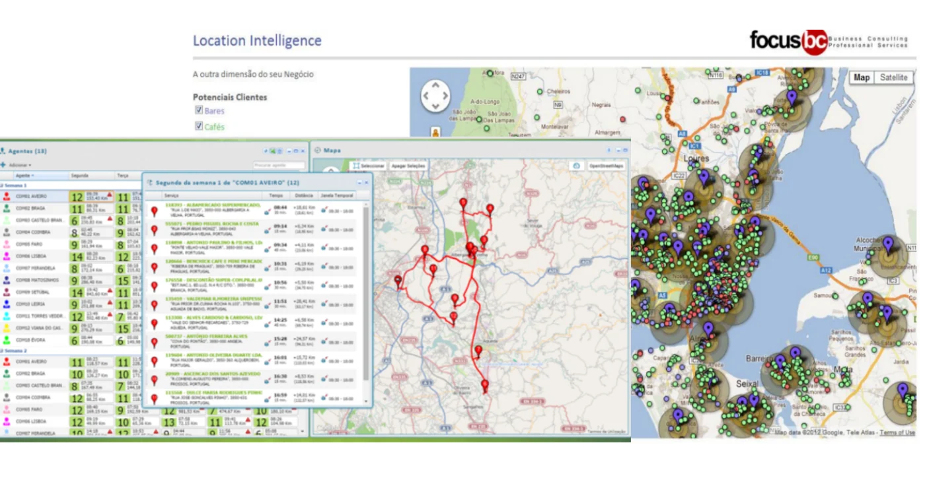This screenshot has height=478, width=925.
Task: Switch to Satellite map view
Action: point(893,77)
